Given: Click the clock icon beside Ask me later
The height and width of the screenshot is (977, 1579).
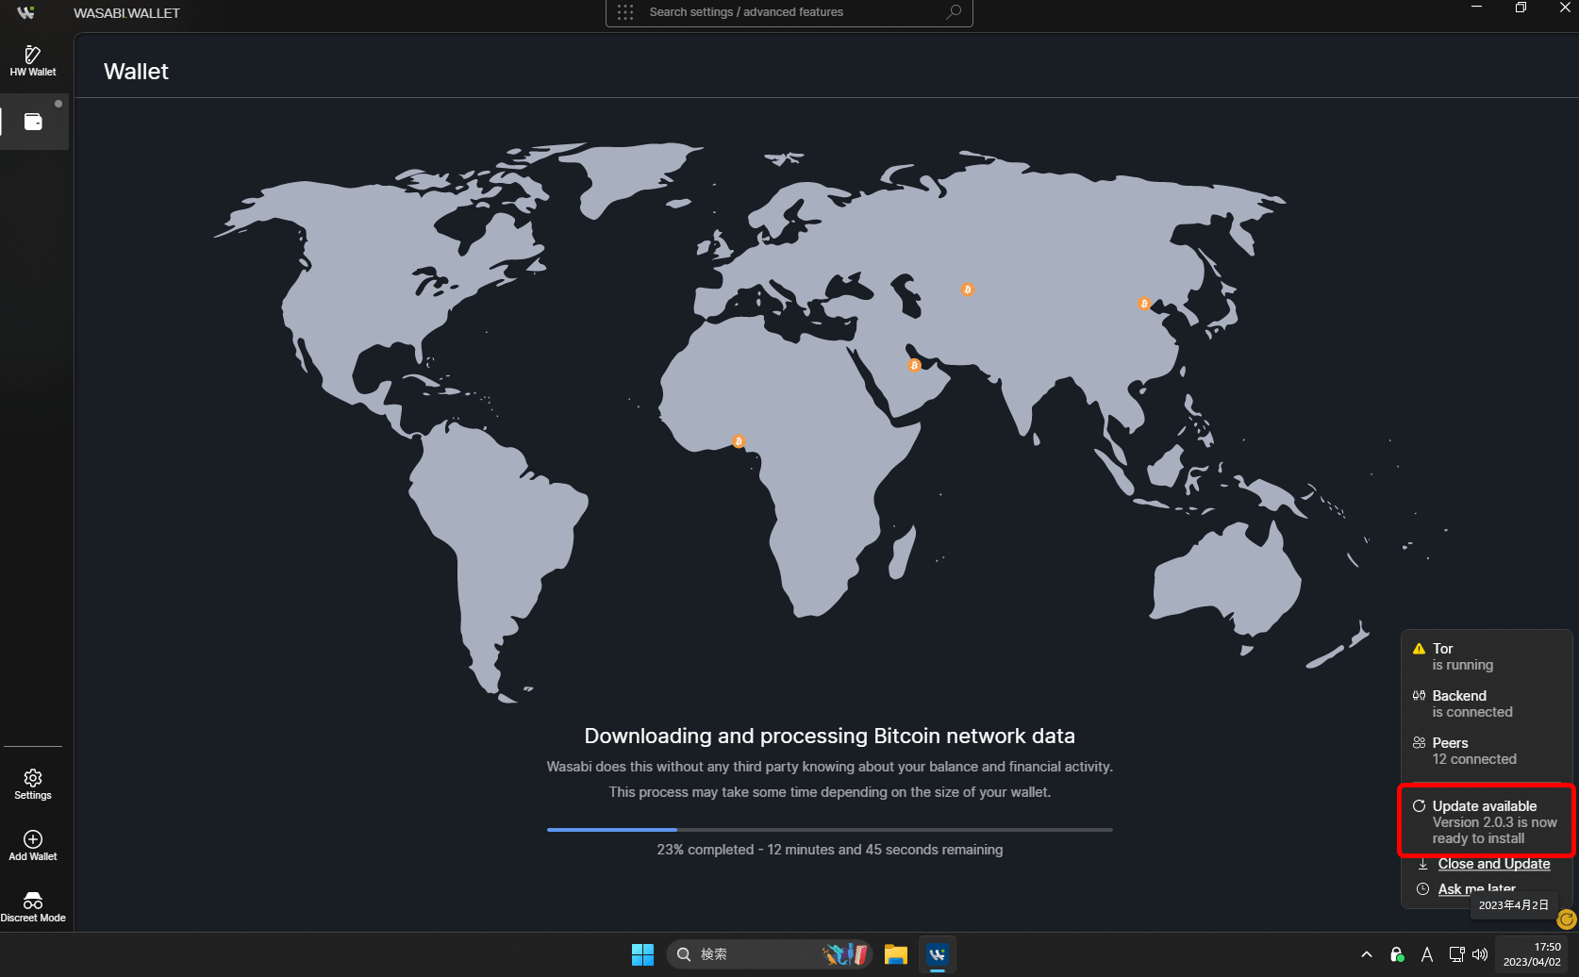Looking at the screenshot, I should pos(1422,889).
